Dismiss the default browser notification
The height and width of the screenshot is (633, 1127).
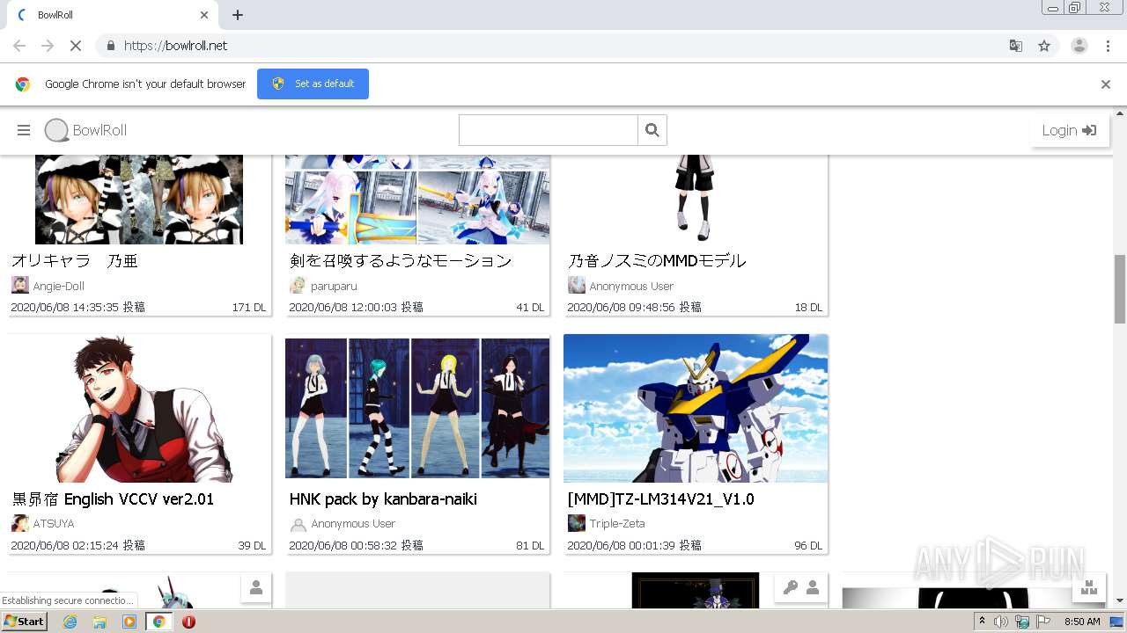1106,84
